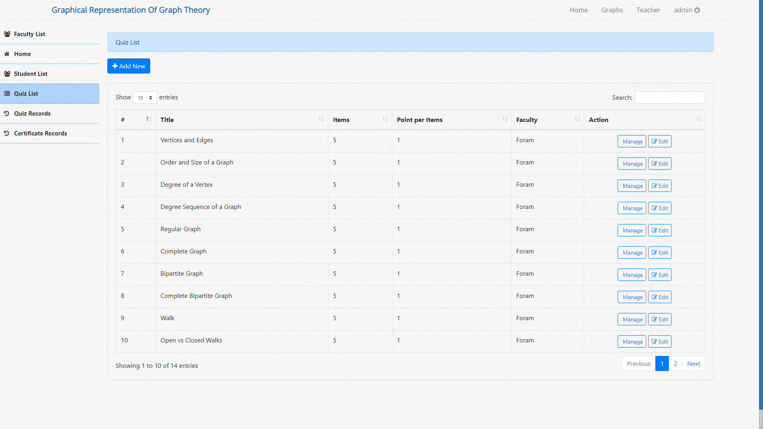Image resolution: width=763 pixels, height=429 pixels.
Task: Open the Graphs menu in top navigation
Action: [x=612, y=10]
